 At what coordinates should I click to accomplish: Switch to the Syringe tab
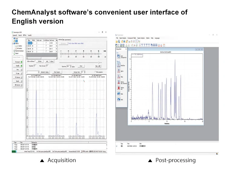pyautogui.click(x=60, y=40)
